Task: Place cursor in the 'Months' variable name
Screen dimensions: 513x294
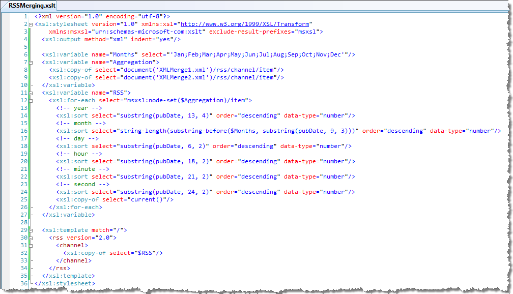Action: point(123,54)
